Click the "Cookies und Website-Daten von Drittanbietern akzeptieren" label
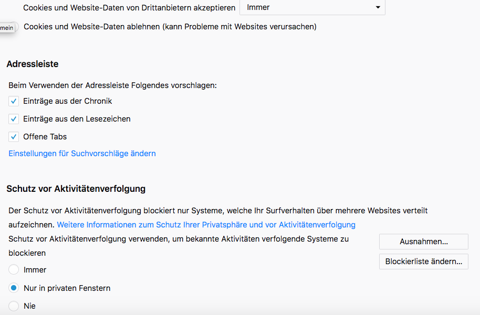This screenshot has height=315, width=480. (129, 8)
